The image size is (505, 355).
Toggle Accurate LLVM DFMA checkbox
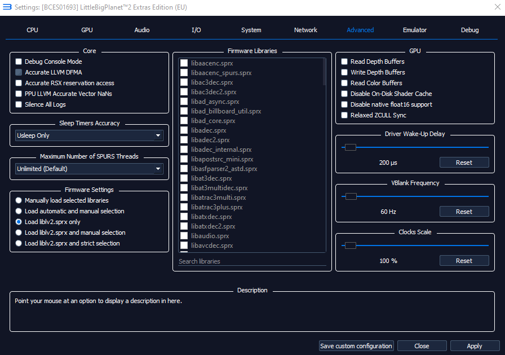[19, 72]
